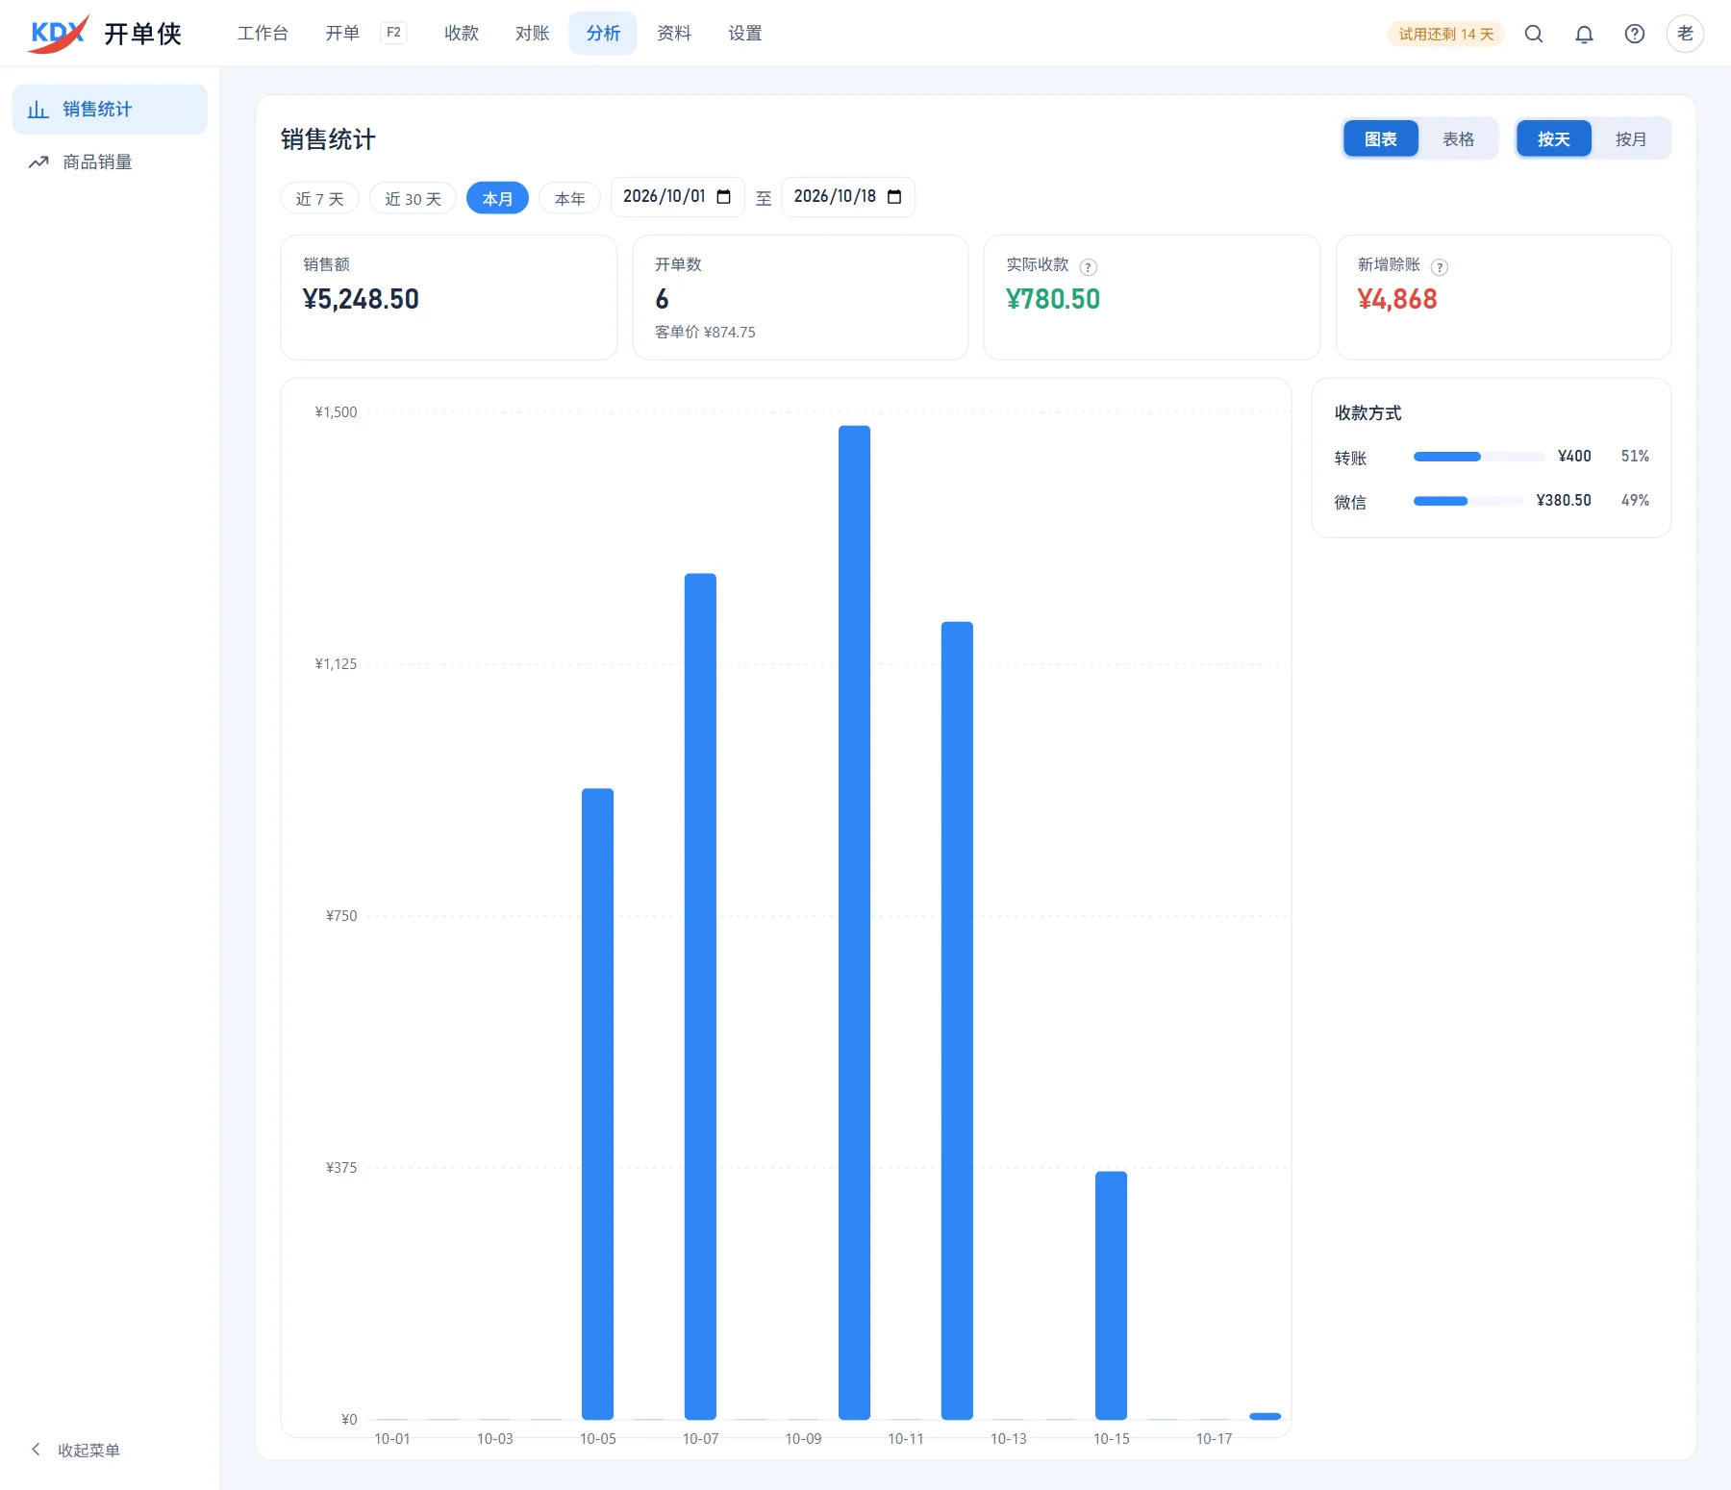Open the user avatar 老

(1685, 34)
